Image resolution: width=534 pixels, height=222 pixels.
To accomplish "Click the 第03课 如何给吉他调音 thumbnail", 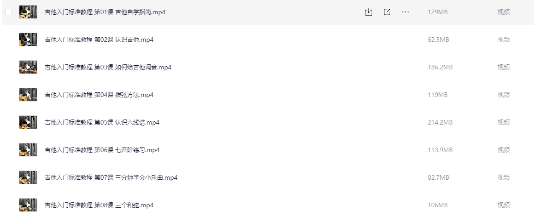I will 28,67.
